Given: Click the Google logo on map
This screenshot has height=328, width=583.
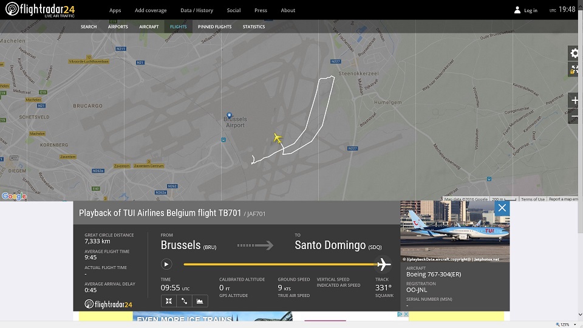Looking at the screenshot, I should point(14,196).
